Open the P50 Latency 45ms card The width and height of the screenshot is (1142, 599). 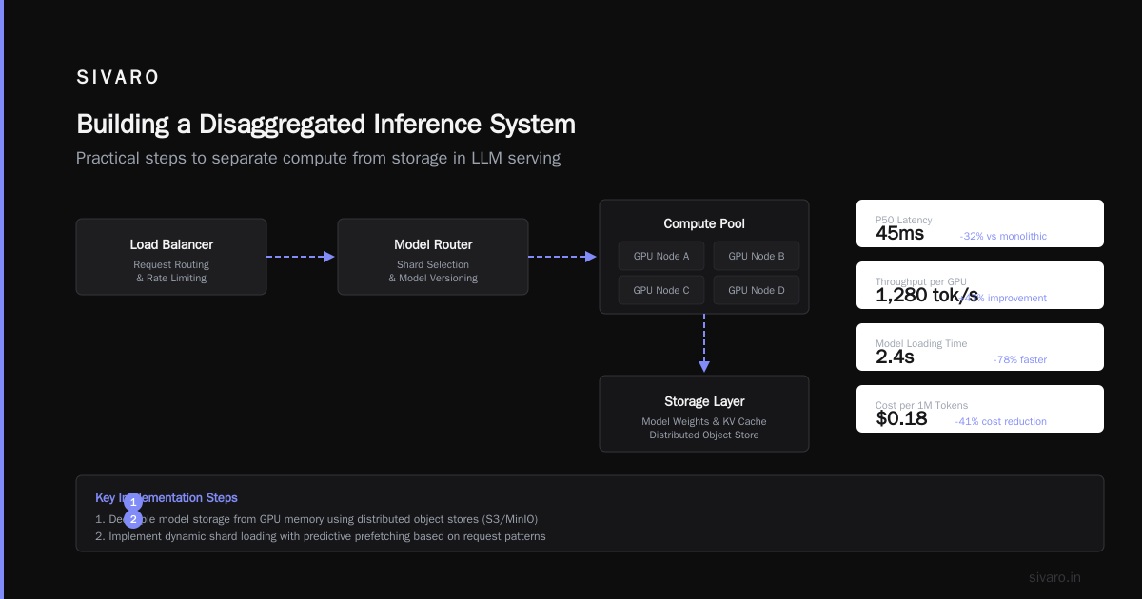[x=980, y=223]
